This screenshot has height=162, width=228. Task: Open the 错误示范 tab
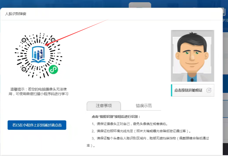tap(144, 106)
